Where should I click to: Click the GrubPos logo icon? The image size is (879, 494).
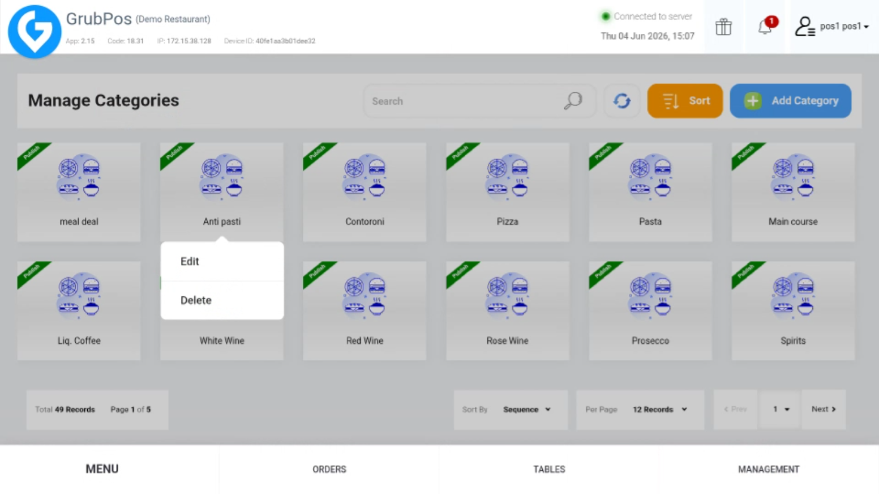click(35, 31)
